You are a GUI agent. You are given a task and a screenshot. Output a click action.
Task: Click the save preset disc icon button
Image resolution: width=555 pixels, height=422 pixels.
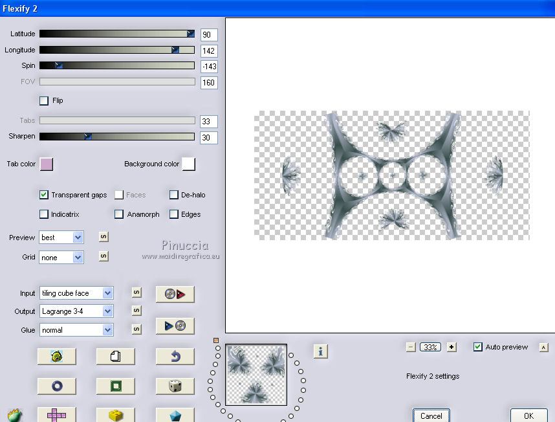(x=175, y=326)
